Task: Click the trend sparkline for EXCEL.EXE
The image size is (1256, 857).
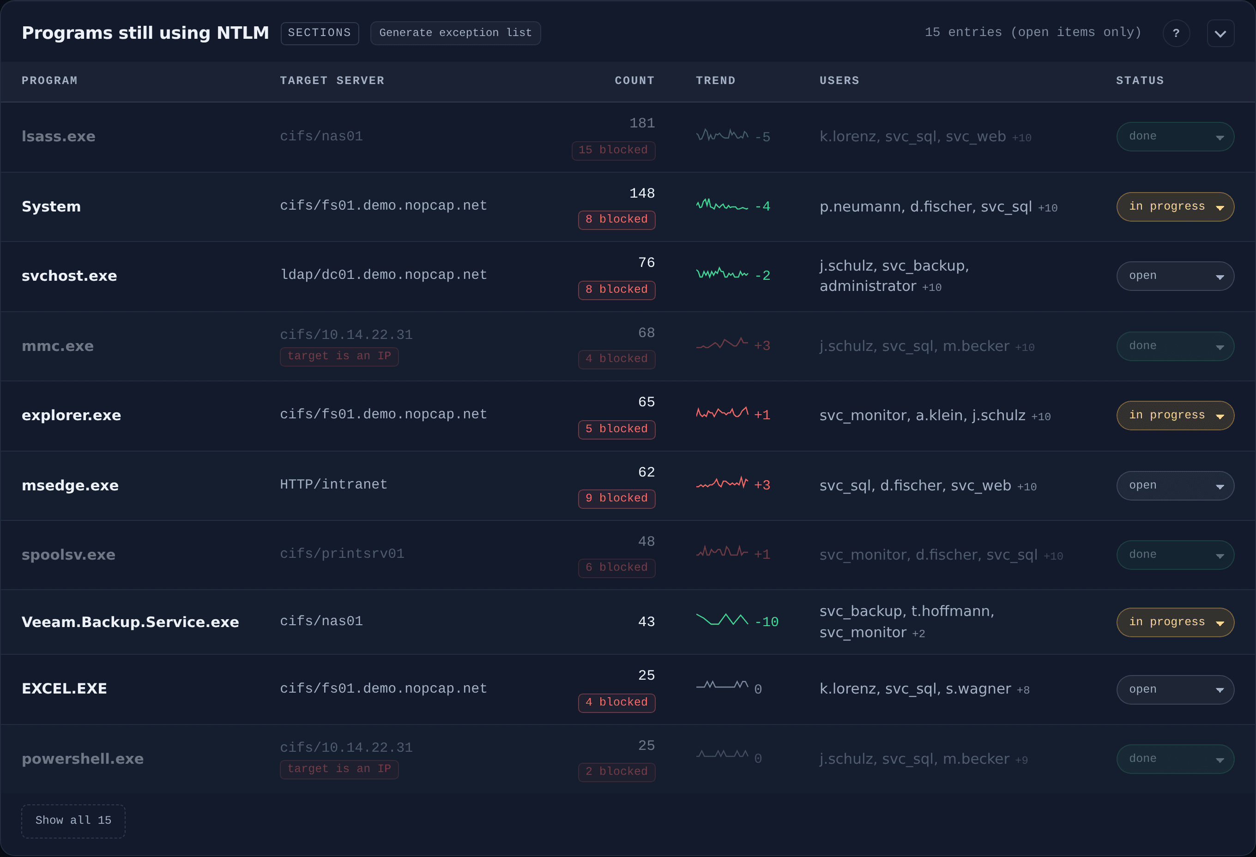Action: (x=722, y=685)
